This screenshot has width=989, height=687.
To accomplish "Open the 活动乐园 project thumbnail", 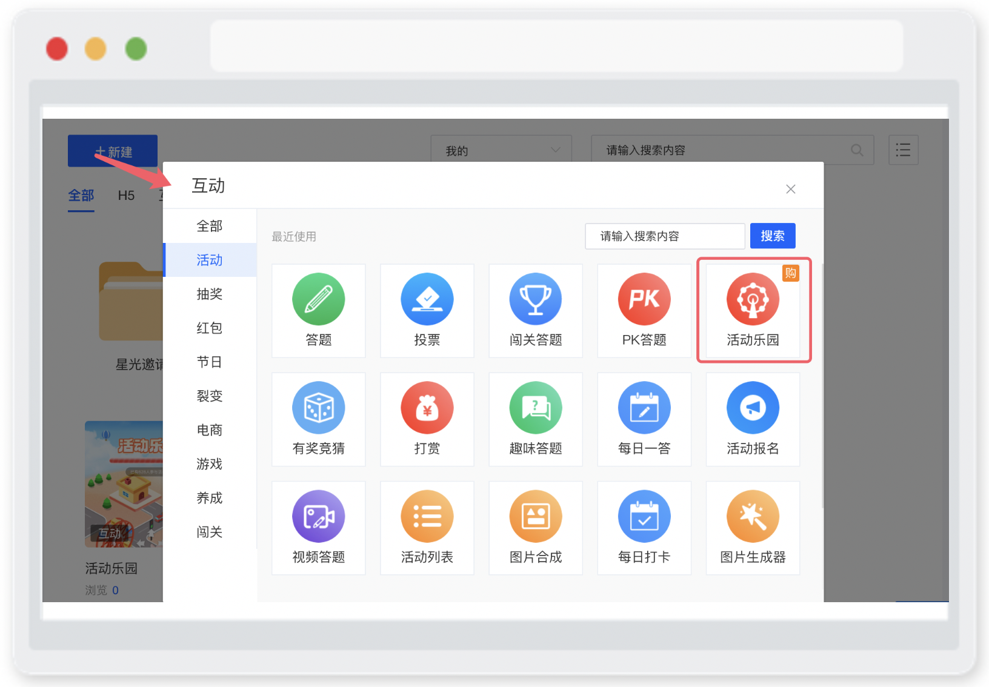I will pyautogui.click(x=124, y=484).
